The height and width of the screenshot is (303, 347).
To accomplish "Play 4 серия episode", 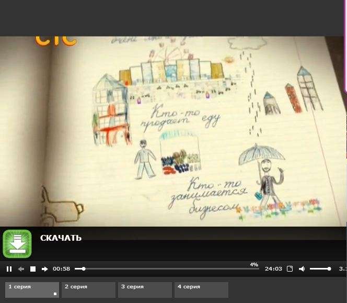I will click(201, 289).
